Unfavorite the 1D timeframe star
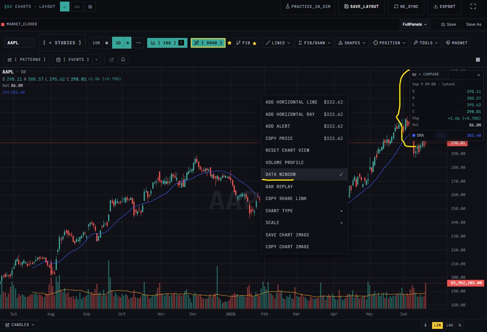The width and height of the screenshot is (487, 332). pos(127,43)
